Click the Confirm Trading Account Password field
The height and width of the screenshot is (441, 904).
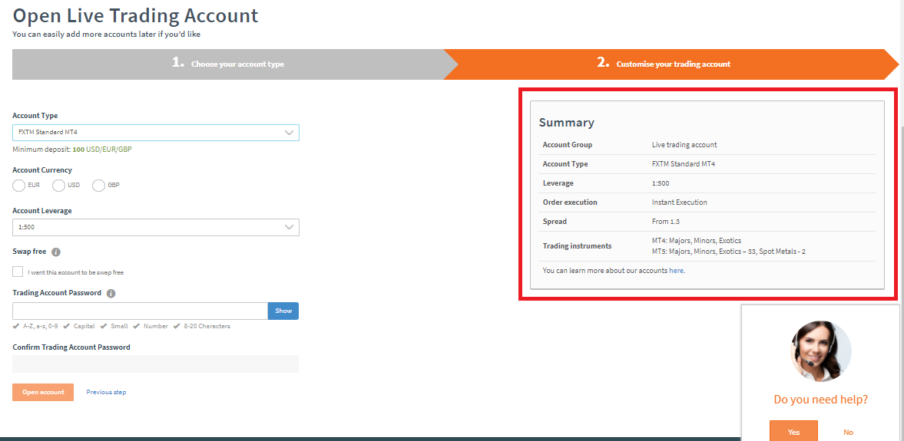pos(156,364)
